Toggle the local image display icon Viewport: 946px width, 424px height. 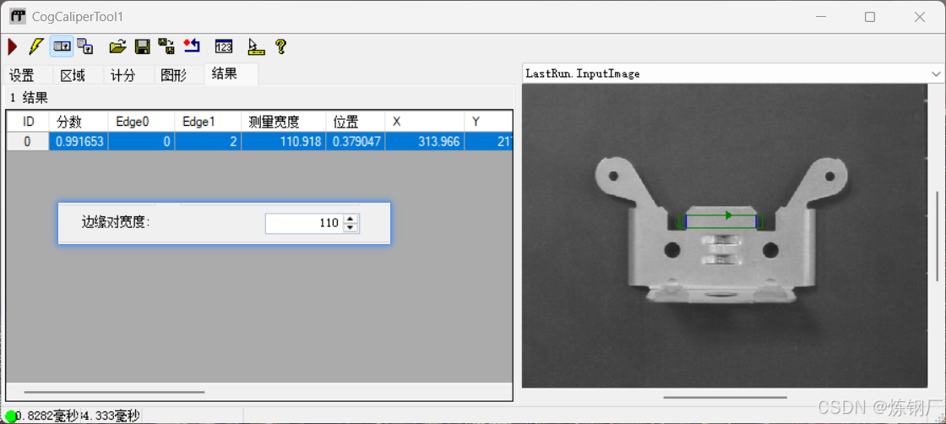tap(62, 46)
